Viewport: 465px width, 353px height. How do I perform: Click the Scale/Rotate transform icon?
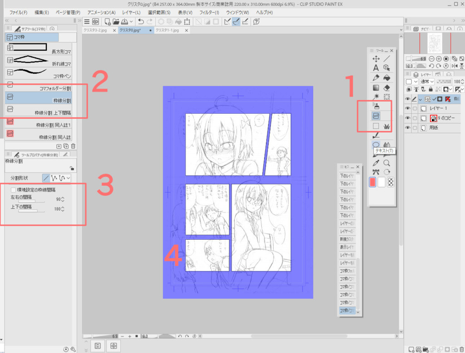(x=187, y=22)
